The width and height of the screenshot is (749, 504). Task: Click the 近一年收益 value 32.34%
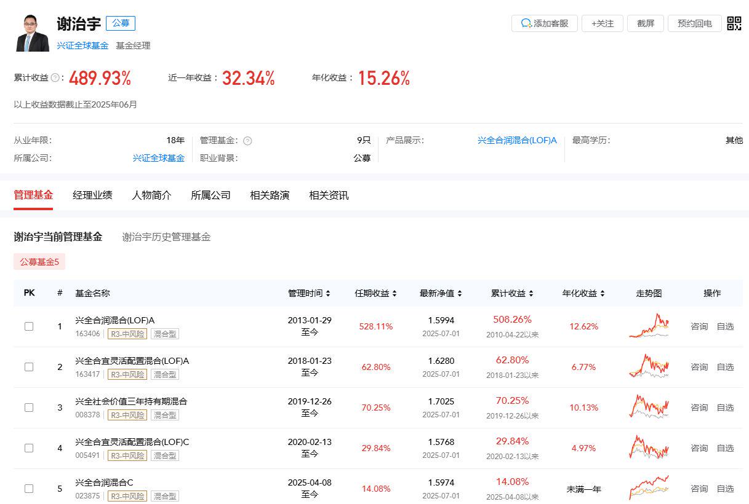pyautogui.click(x=248, y=78)
